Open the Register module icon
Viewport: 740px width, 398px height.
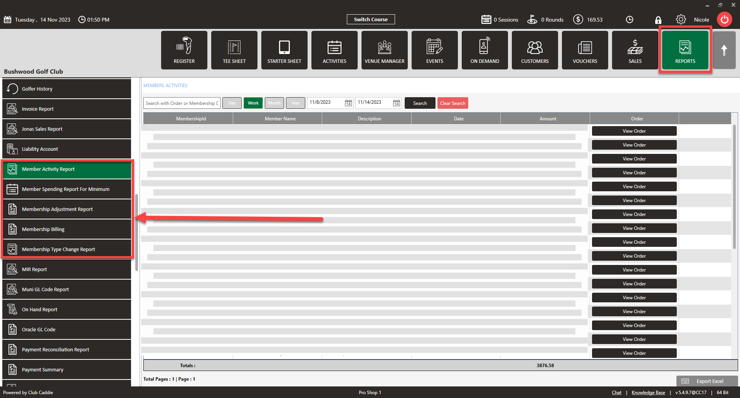tap(184, 50)
